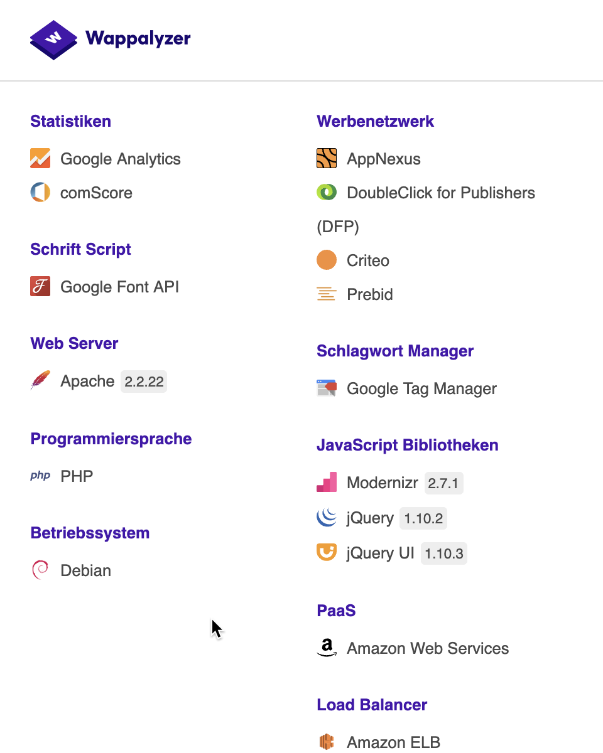The image size is (603, 753).
Task: Open the Statistiken category heading
Action: [70, 121]
